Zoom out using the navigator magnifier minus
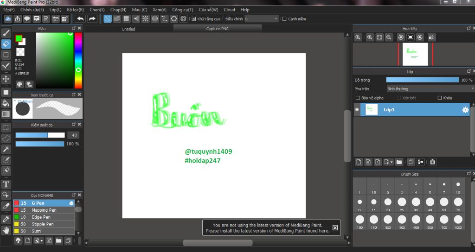This screenshot has width=475, height=252. pos(389,37)
